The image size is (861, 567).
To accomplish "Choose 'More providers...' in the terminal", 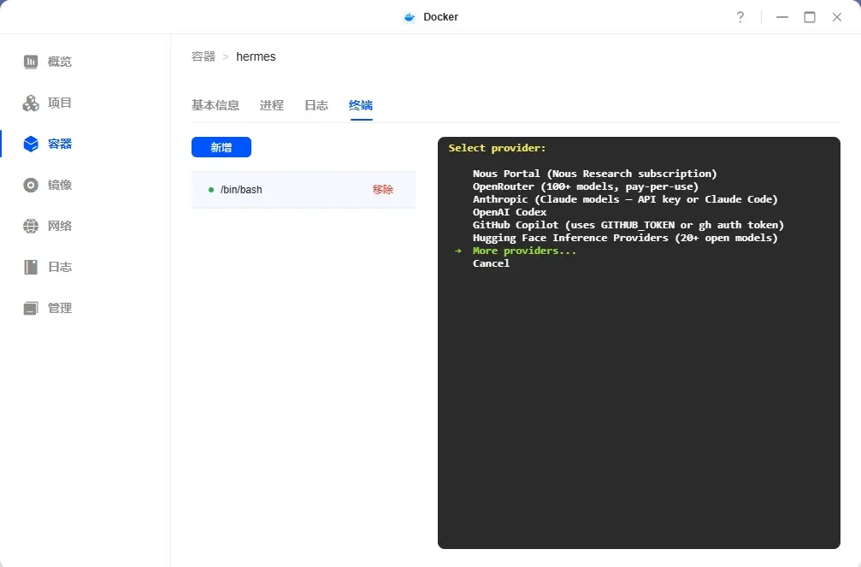I will pos(524,251).
